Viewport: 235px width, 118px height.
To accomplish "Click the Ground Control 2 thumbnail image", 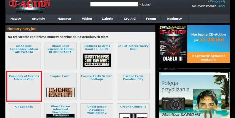I will coord(133,116).
